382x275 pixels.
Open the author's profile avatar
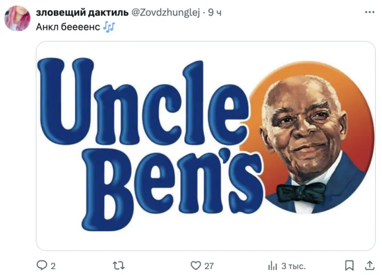click(x=17, y=19)
